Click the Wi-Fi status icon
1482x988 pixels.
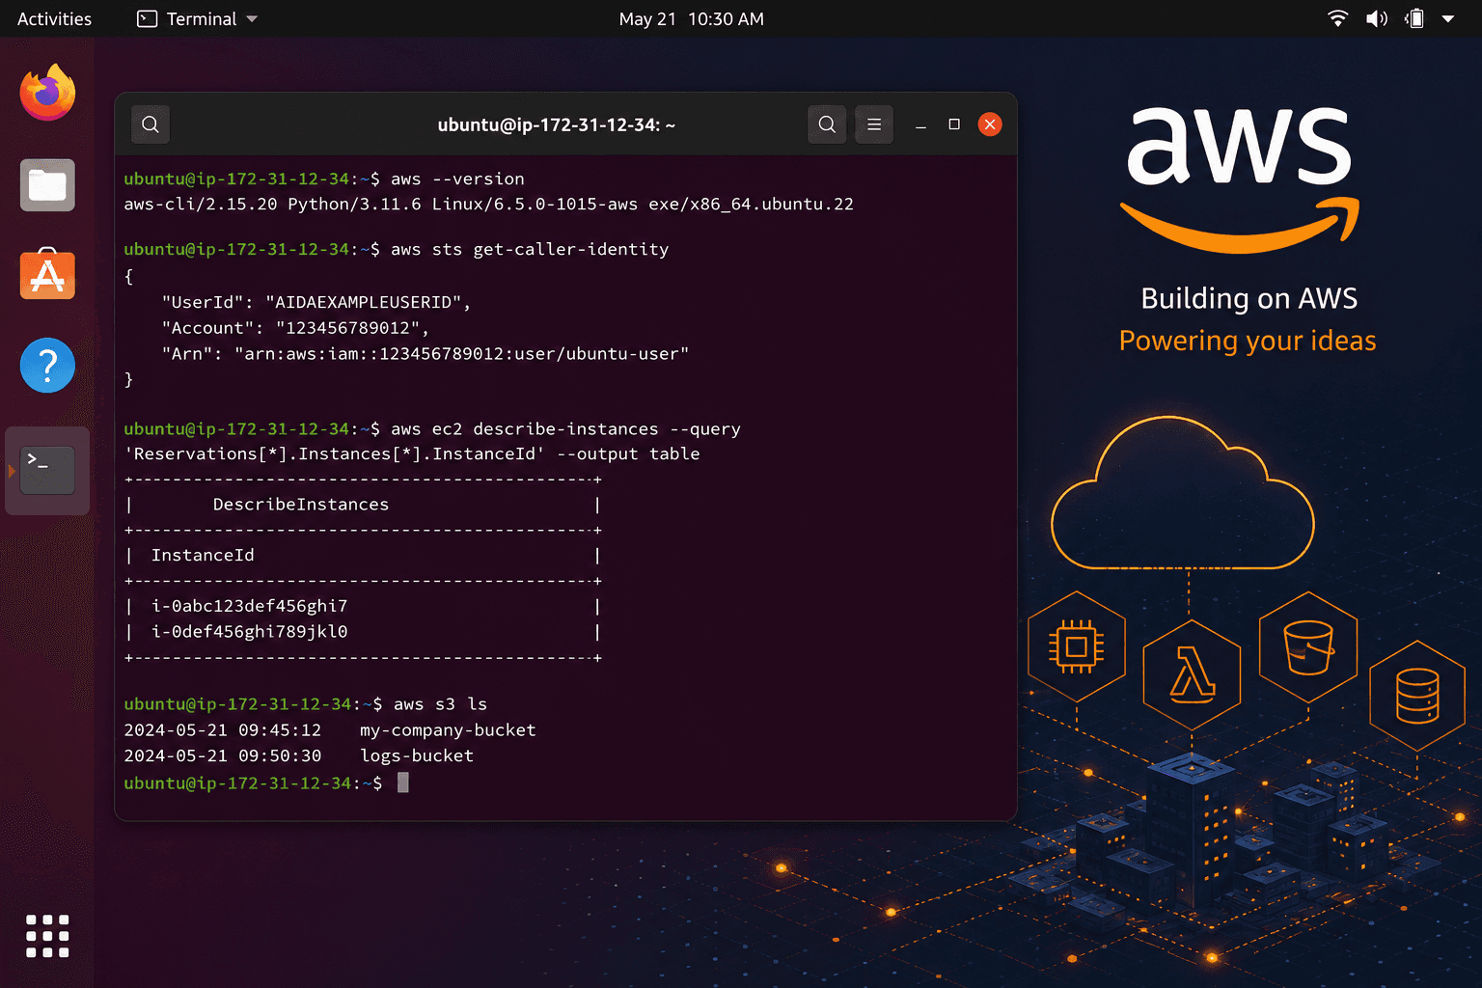pos(1337,18)
